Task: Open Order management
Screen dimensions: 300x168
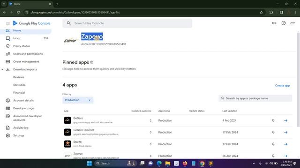Action: click(x=26, y=62)
